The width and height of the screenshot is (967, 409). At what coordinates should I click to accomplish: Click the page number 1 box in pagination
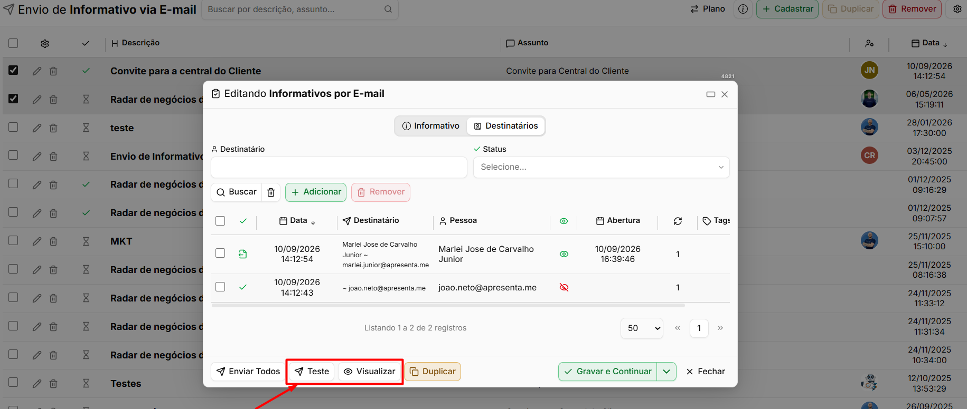click(699, 328)
